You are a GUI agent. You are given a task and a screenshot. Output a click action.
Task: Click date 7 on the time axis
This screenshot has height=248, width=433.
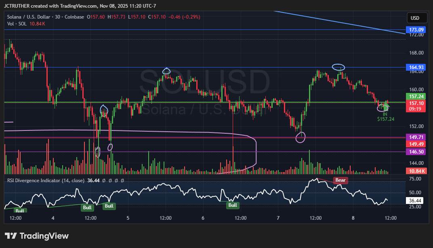278,218
